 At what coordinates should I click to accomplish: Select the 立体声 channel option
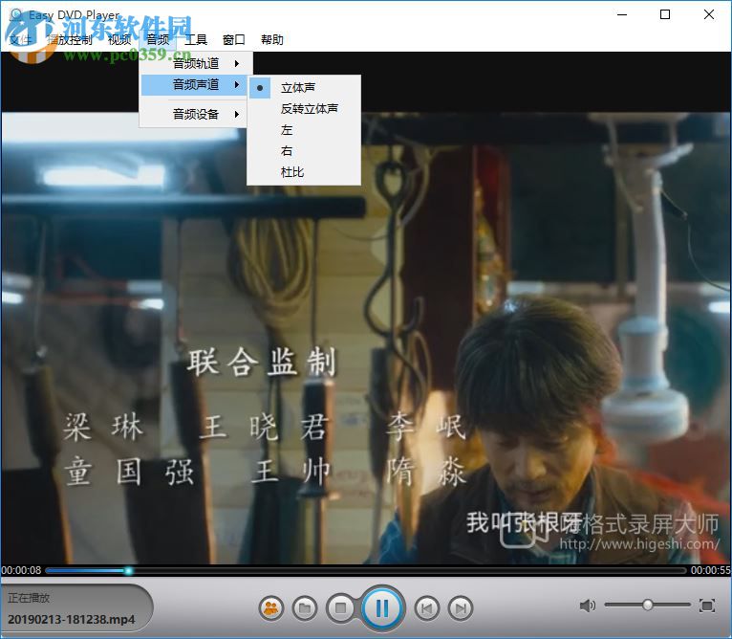coord(304,88)
